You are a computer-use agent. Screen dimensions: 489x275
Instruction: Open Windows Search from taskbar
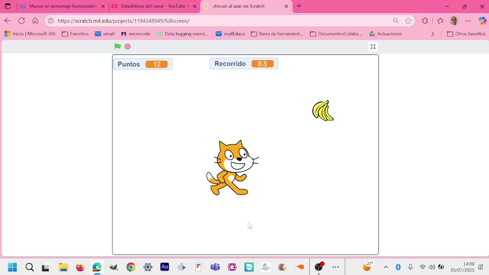point(29,267)
